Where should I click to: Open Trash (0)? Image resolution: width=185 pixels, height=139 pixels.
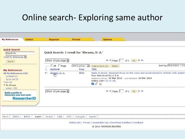pos(8,82)
